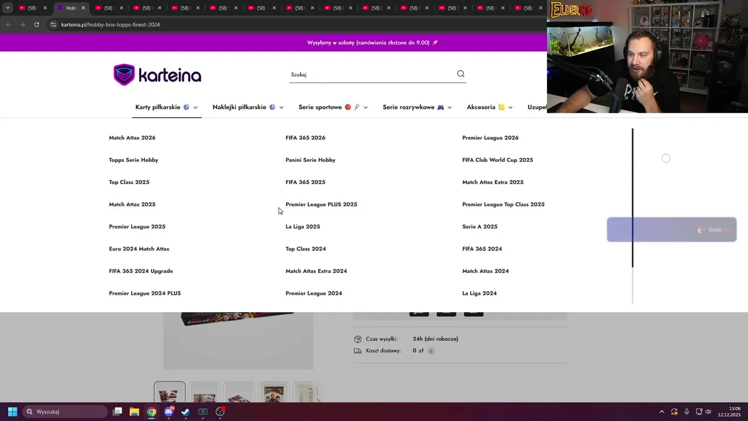Click the taskbar clock and date
Viewport: 748px width, 421px height.
click(729, 412)
